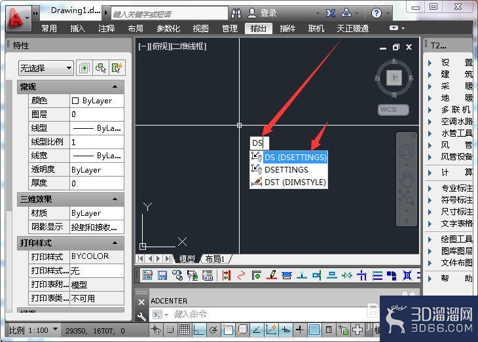This screenshot has width=478, height=342.
Task: Toggle Ortho Mode in status bar
Action: click(199, 330)
